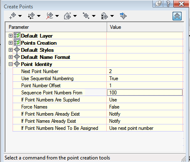Select the If Point Numbers Are Supplied parameter
The height and width of the screenshot is (162, 190).
click(x=50, y=100)
